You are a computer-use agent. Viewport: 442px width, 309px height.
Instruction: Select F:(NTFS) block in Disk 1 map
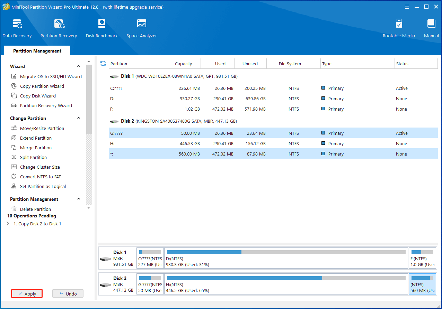coord(422,258)
